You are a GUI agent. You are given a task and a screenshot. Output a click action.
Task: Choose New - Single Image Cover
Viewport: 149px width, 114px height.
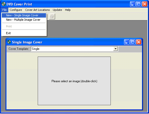[24, 15]
